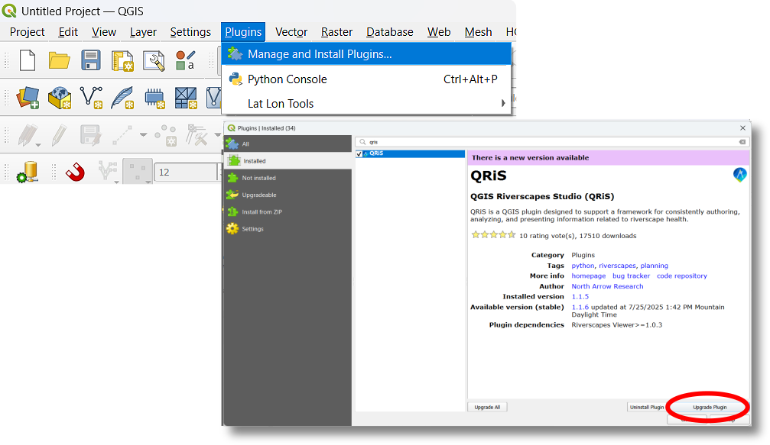770x445 pixels.
Task: Click the database cylinder with gear icon
Action: tap(28, 172)
